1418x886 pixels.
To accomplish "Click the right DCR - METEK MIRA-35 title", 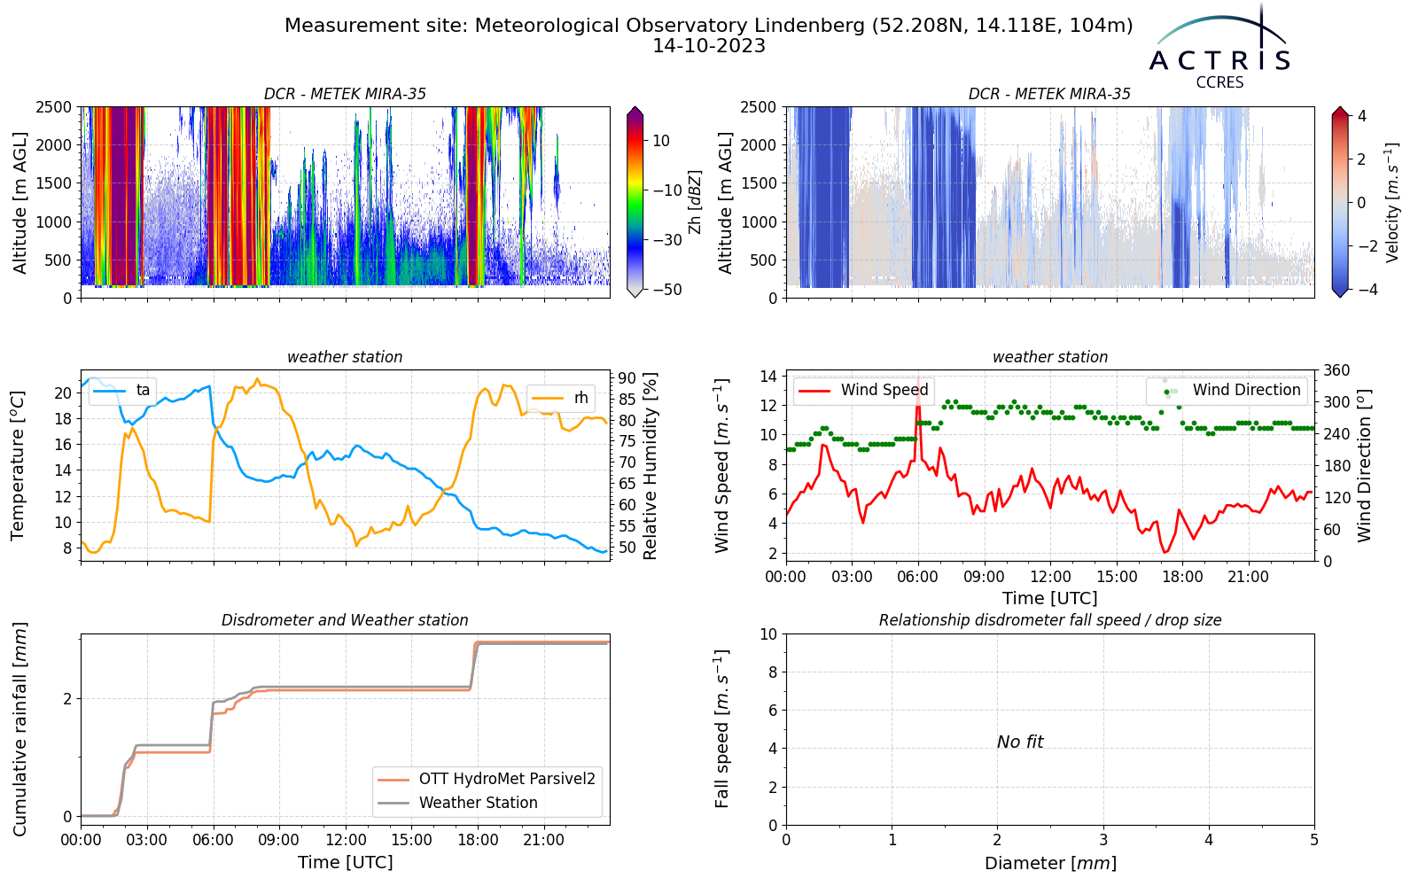I will (1049, 94).
